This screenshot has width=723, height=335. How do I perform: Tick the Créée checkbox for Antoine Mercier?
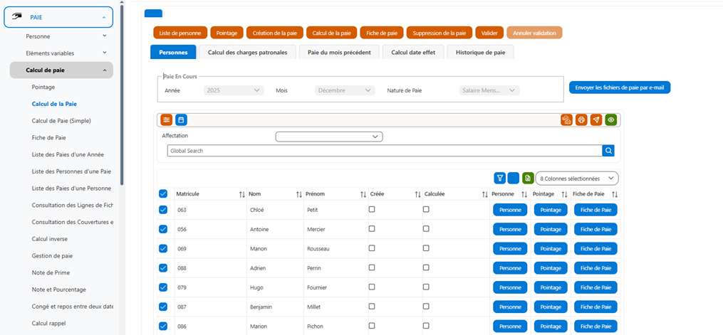coord(372,229)
